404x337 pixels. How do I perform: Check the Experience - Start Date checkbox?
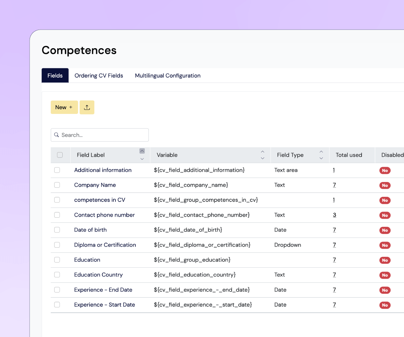pos(57,305)
